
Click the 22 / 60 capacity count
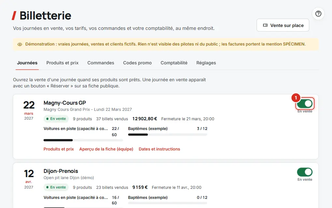coord(115,132)
